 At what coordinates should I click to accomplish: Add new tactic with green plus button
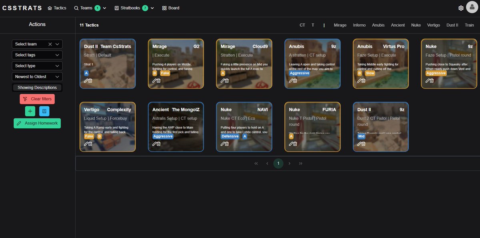[30, 111]
